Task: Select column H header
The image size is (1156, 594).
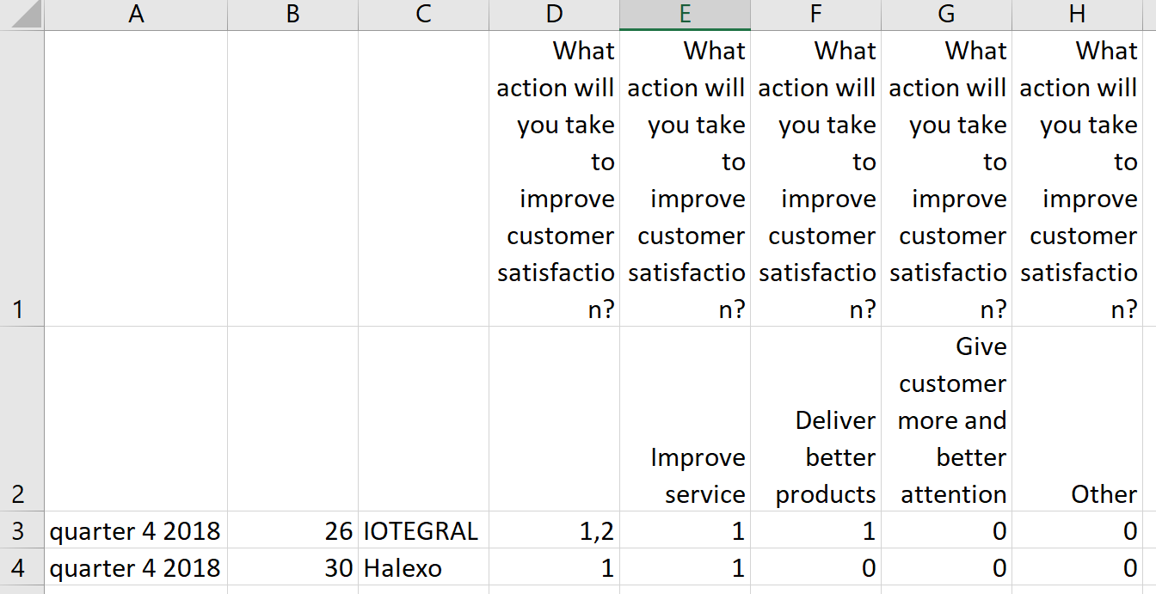Action: [1078, 15]
